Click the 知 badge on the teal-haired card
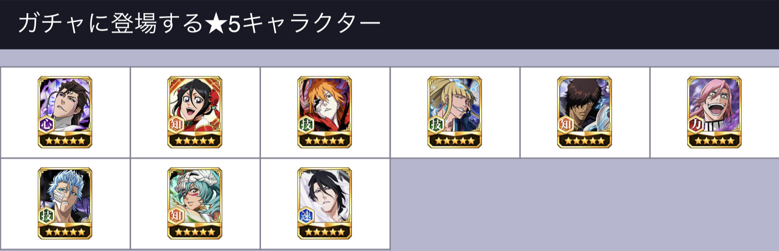The width and height of the screenshot is (779, 251). click(x=176, y=216)
